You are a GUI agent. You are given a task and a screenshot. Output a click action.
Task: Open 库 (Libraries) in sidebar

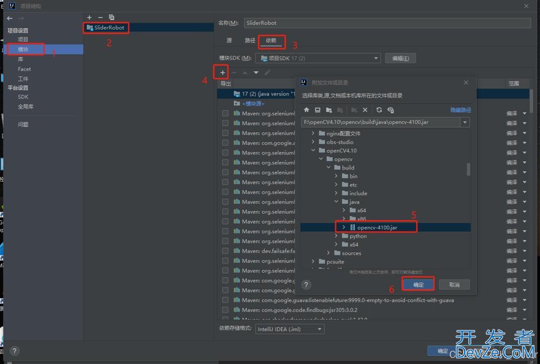pos(21,59)
